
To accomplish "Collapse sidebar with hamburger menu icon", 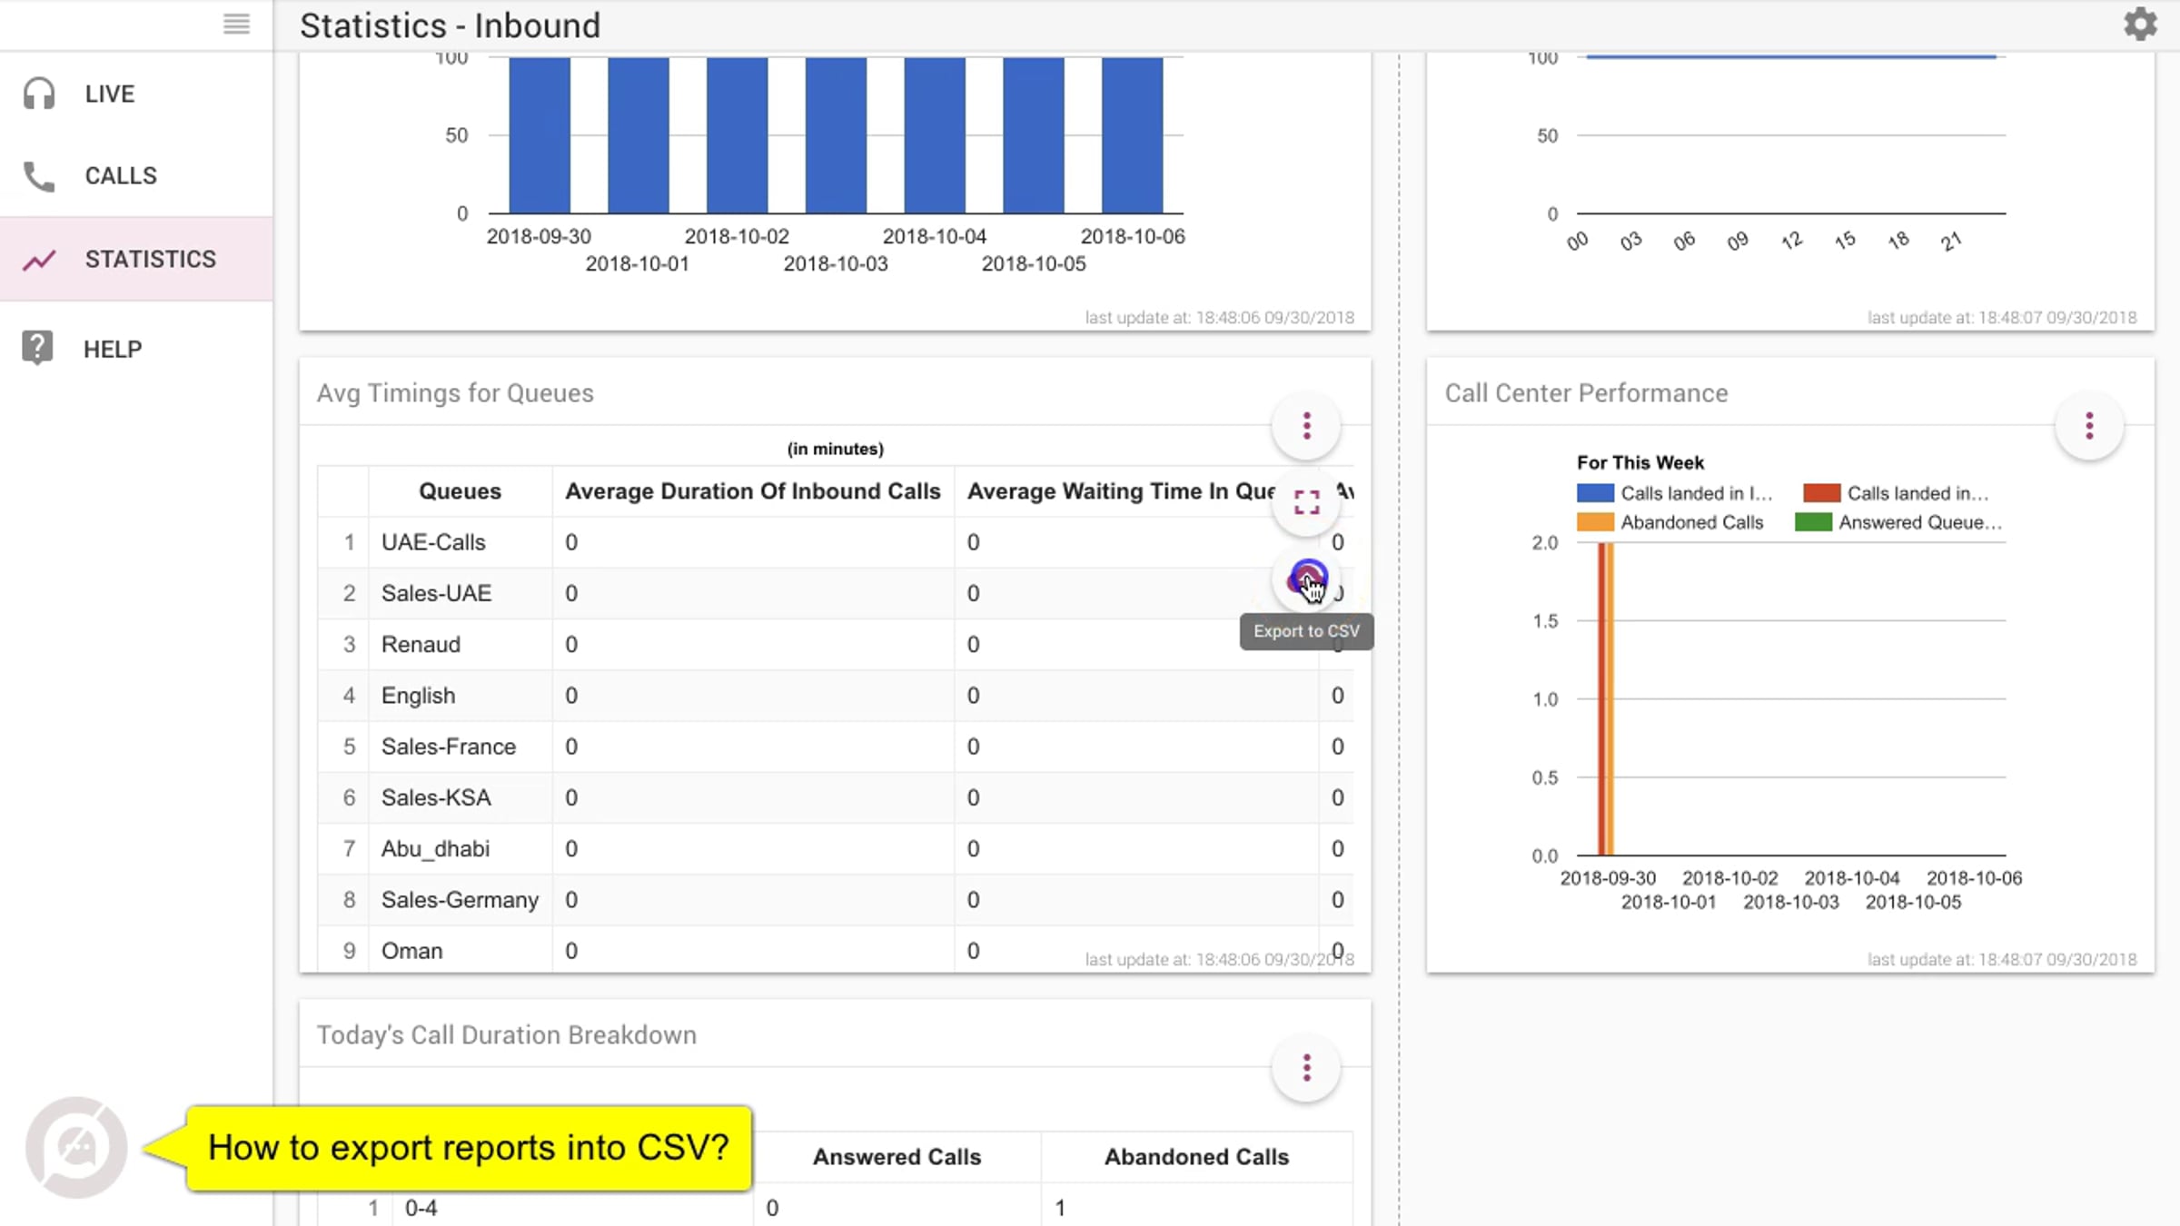I will tap(236, 25).
